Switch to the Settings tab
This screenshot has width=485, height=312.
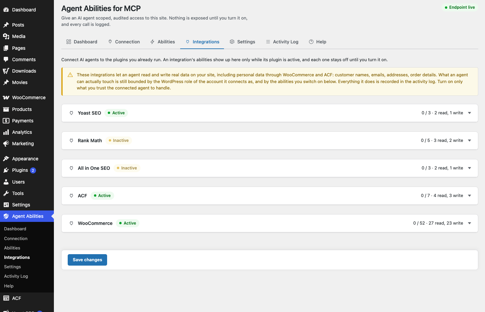[243, 42]
